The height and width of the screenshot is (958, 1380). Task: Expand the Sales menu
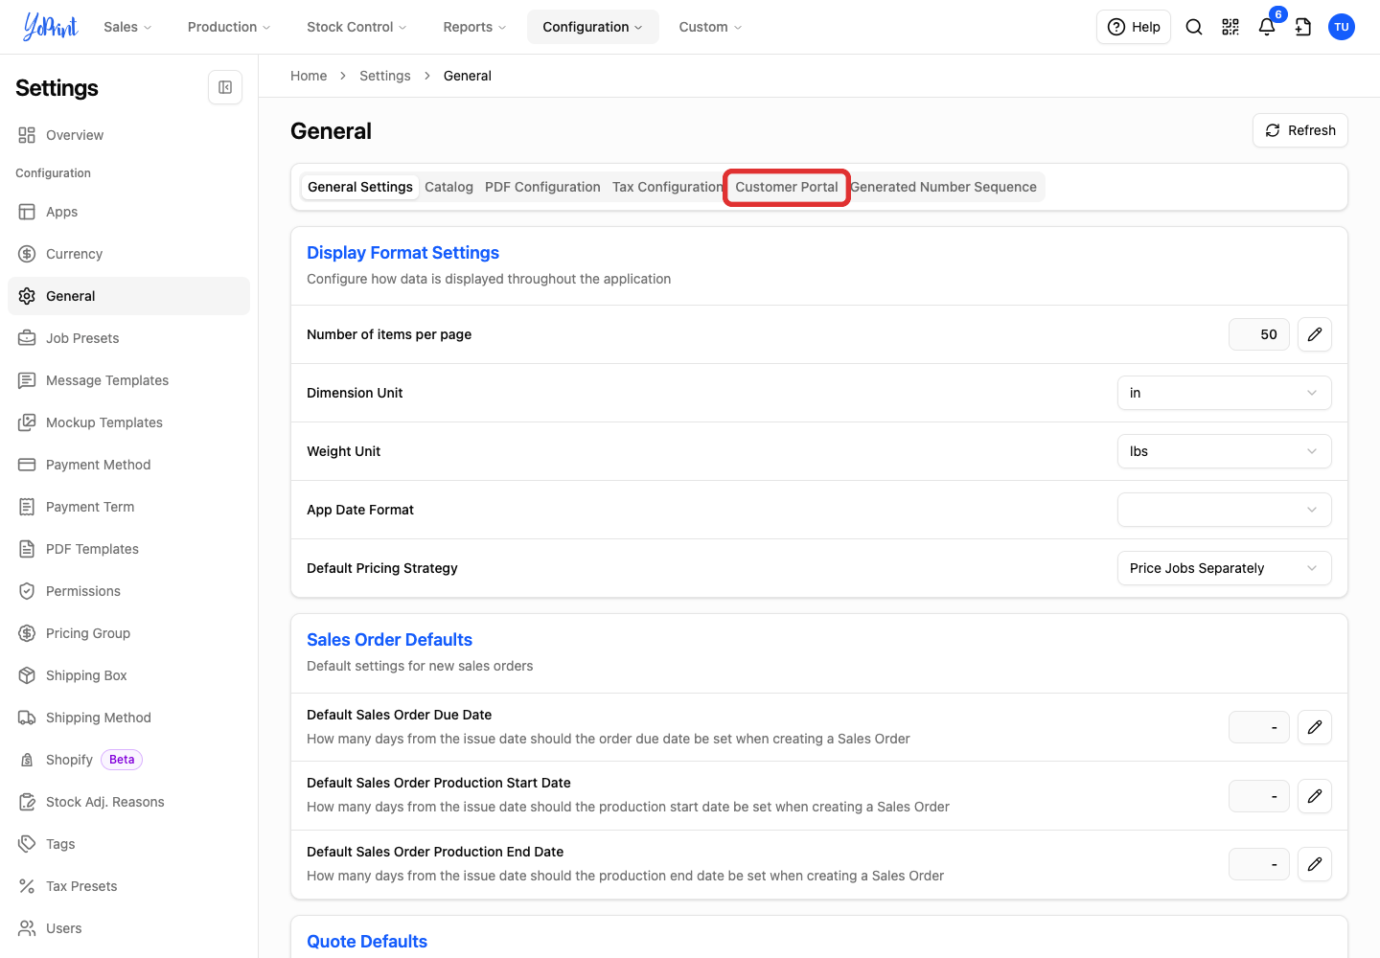[x=127, y=27]
